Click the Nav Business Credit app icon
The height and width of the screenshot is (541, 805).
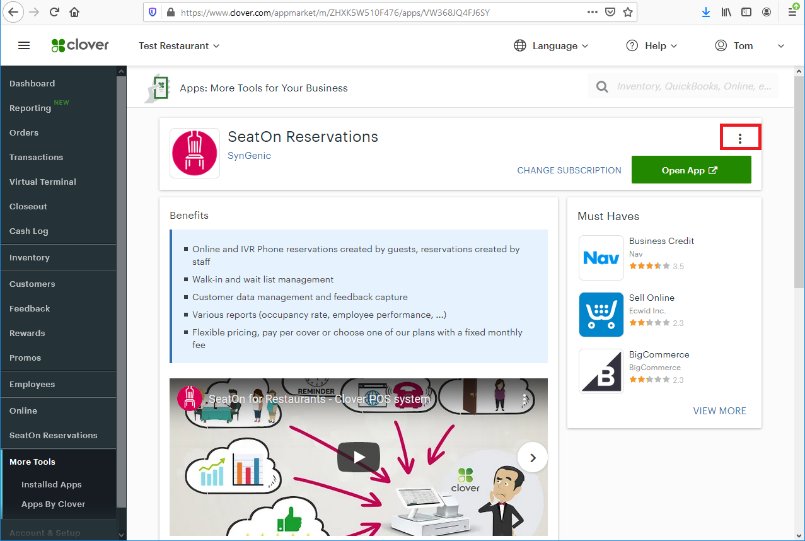coord(601,258)
